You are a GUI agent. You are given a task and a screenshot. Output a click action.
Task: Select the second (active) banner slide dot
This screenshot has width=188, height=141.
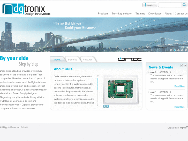coord(175,50)
